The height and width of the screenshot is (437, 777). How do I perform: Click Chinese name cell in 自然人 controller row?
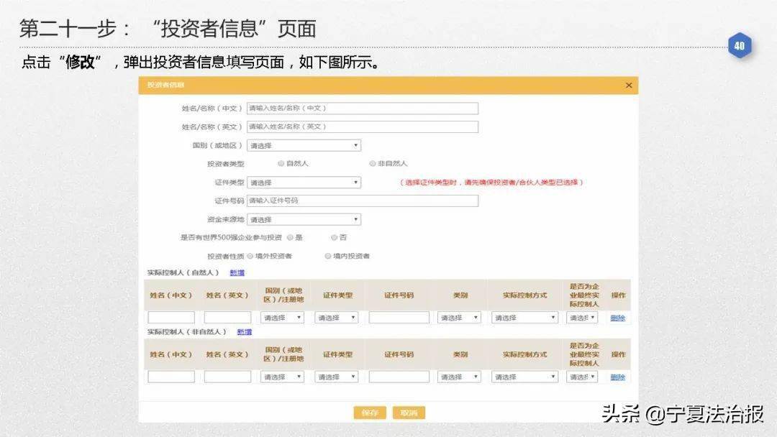171,318
